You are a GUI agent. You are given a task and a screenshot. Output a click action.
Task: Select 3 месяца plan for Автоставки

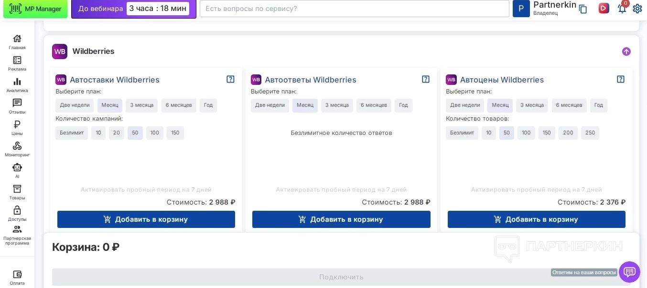(142, 105)
